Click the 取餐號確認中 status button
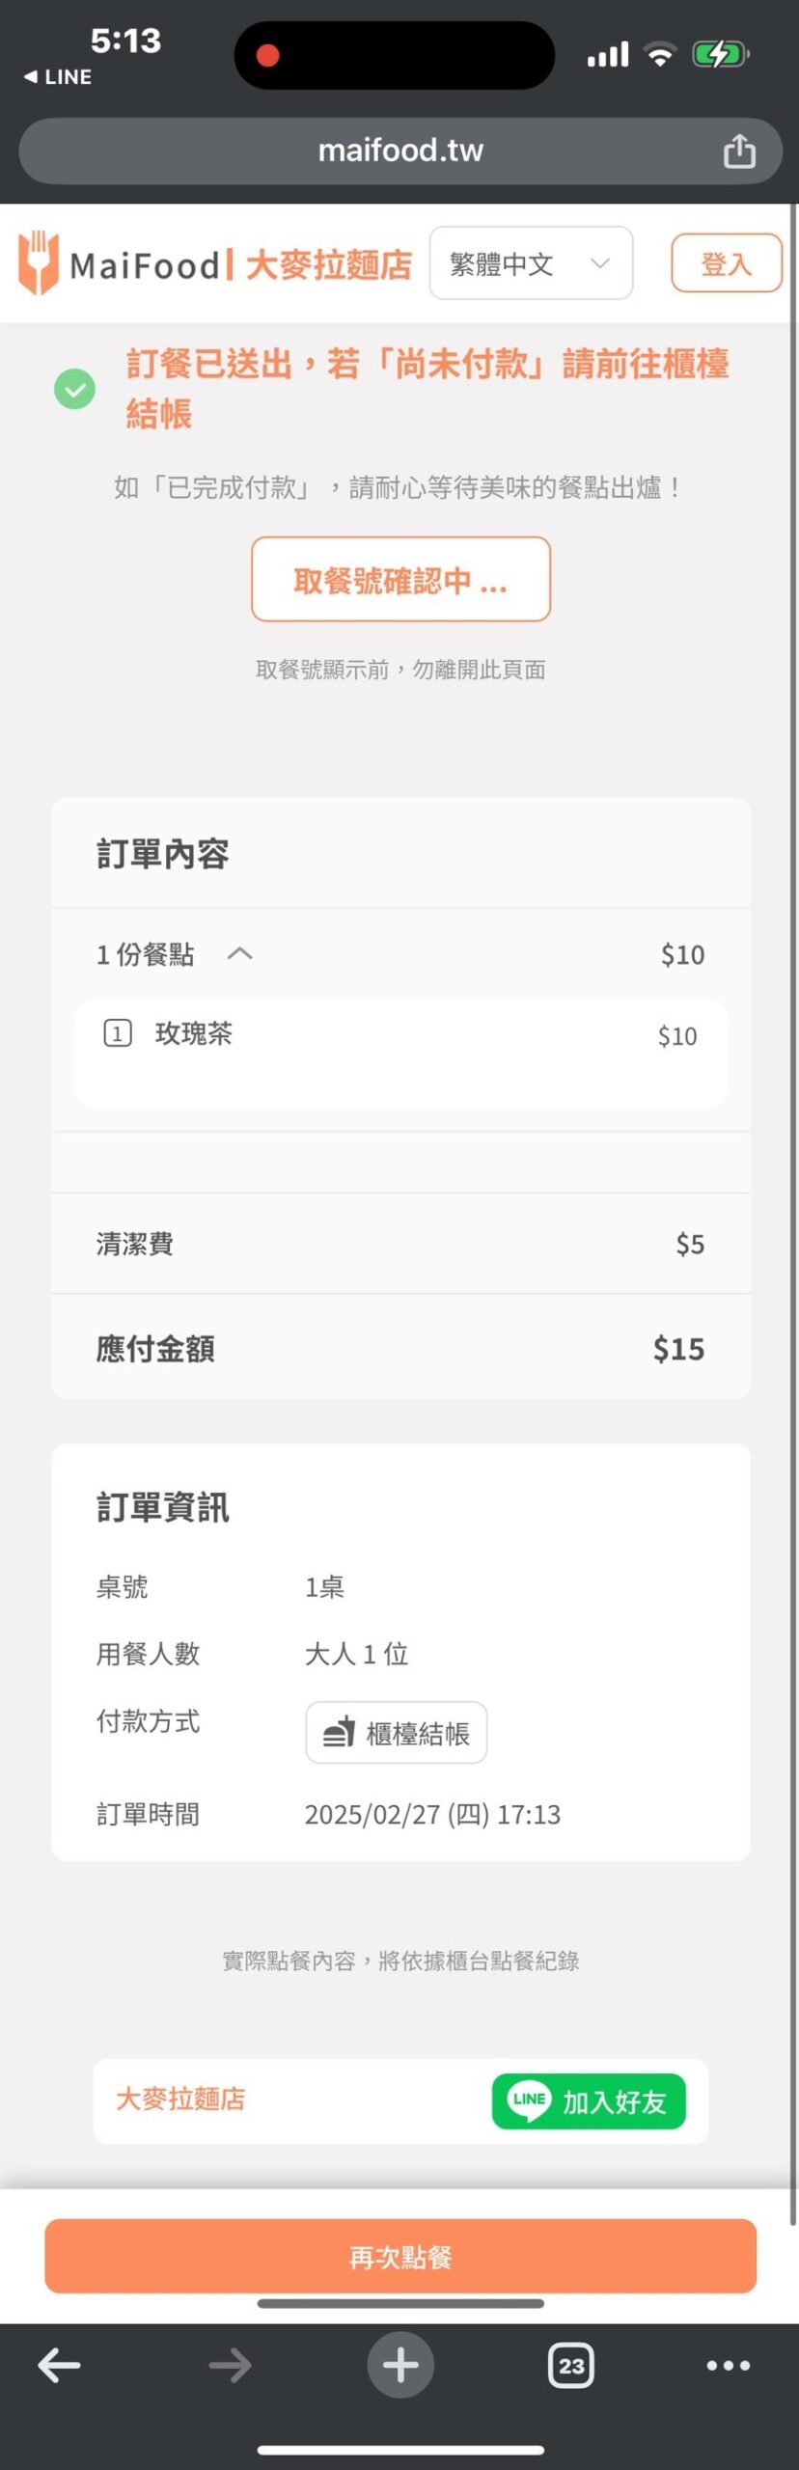 click(x=400, y=580)
